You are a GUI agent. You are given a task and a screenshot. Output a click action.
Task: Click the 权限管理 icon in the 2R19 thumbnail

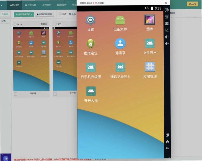point(43,53)
